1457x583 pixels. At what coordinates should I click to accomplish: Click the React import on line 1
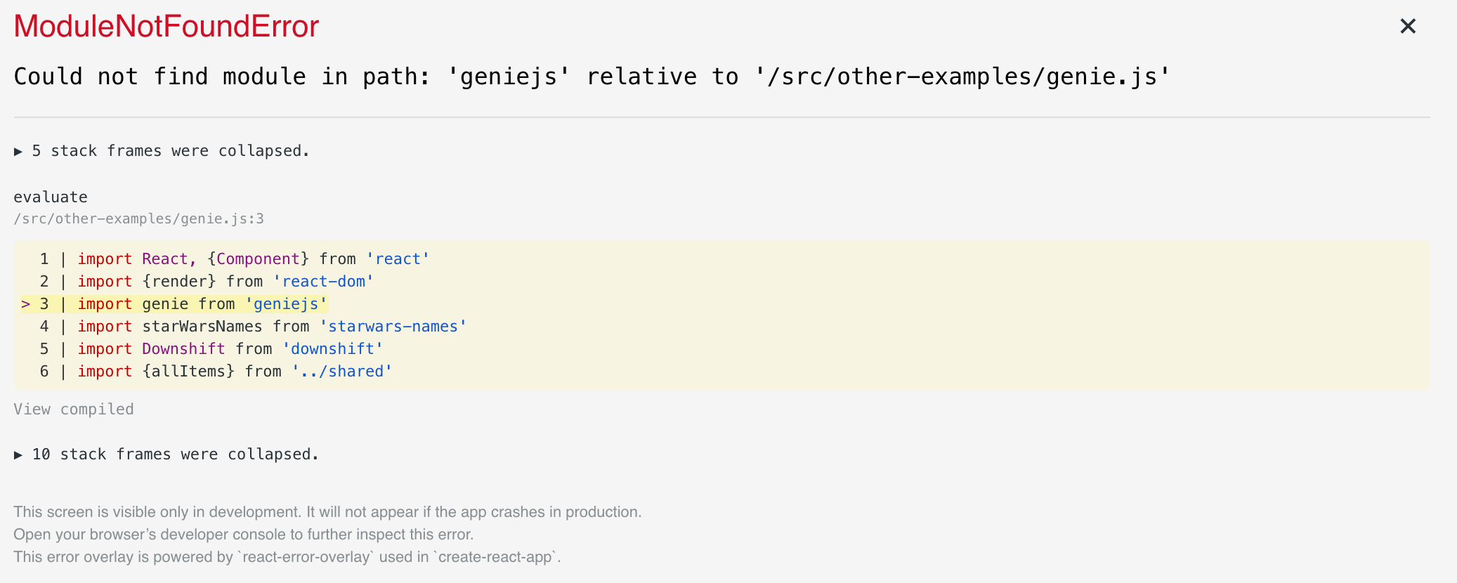(253, 258)
